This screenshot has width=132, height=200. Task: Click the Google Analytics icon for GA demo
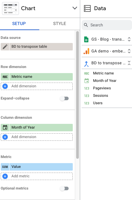[86, 51]
